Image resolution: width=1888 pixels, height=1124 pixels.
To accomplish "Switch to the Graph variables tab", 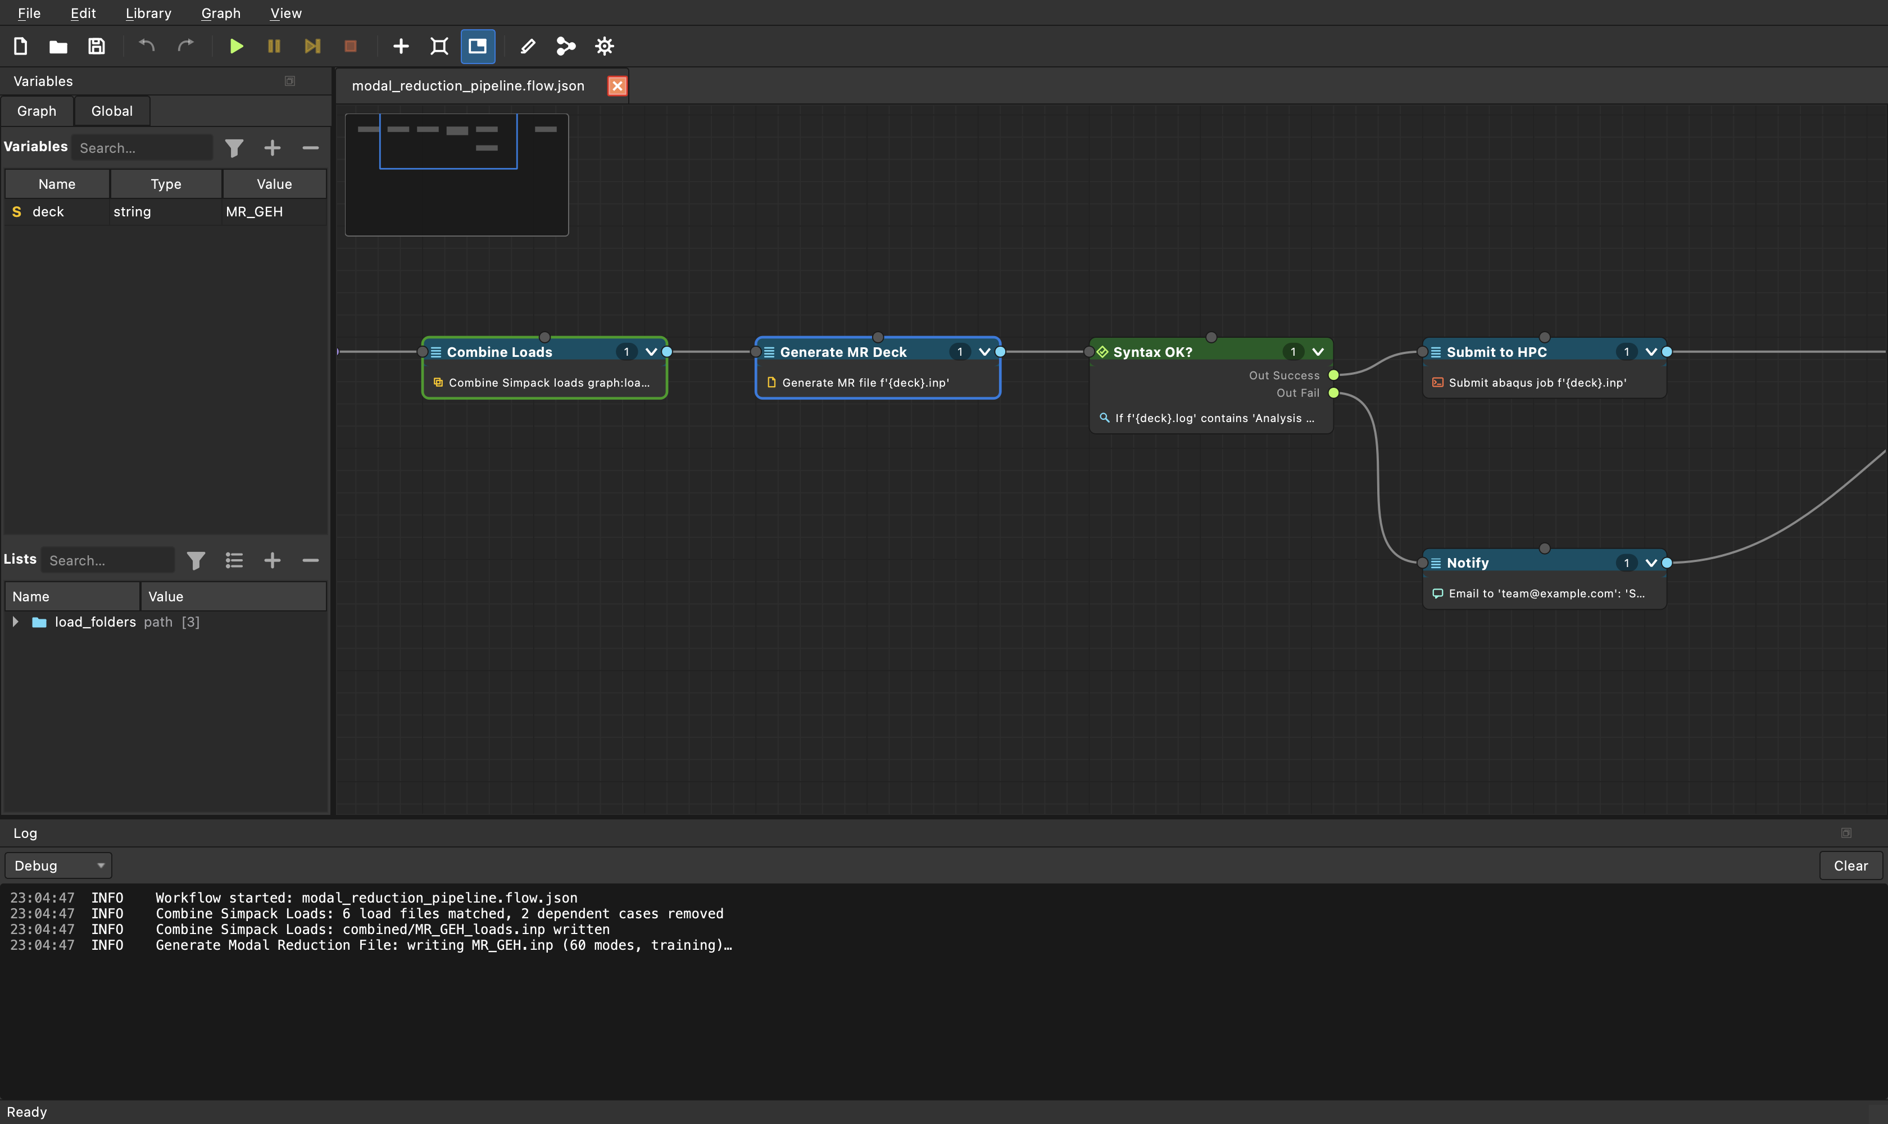I will click(37, 111).
